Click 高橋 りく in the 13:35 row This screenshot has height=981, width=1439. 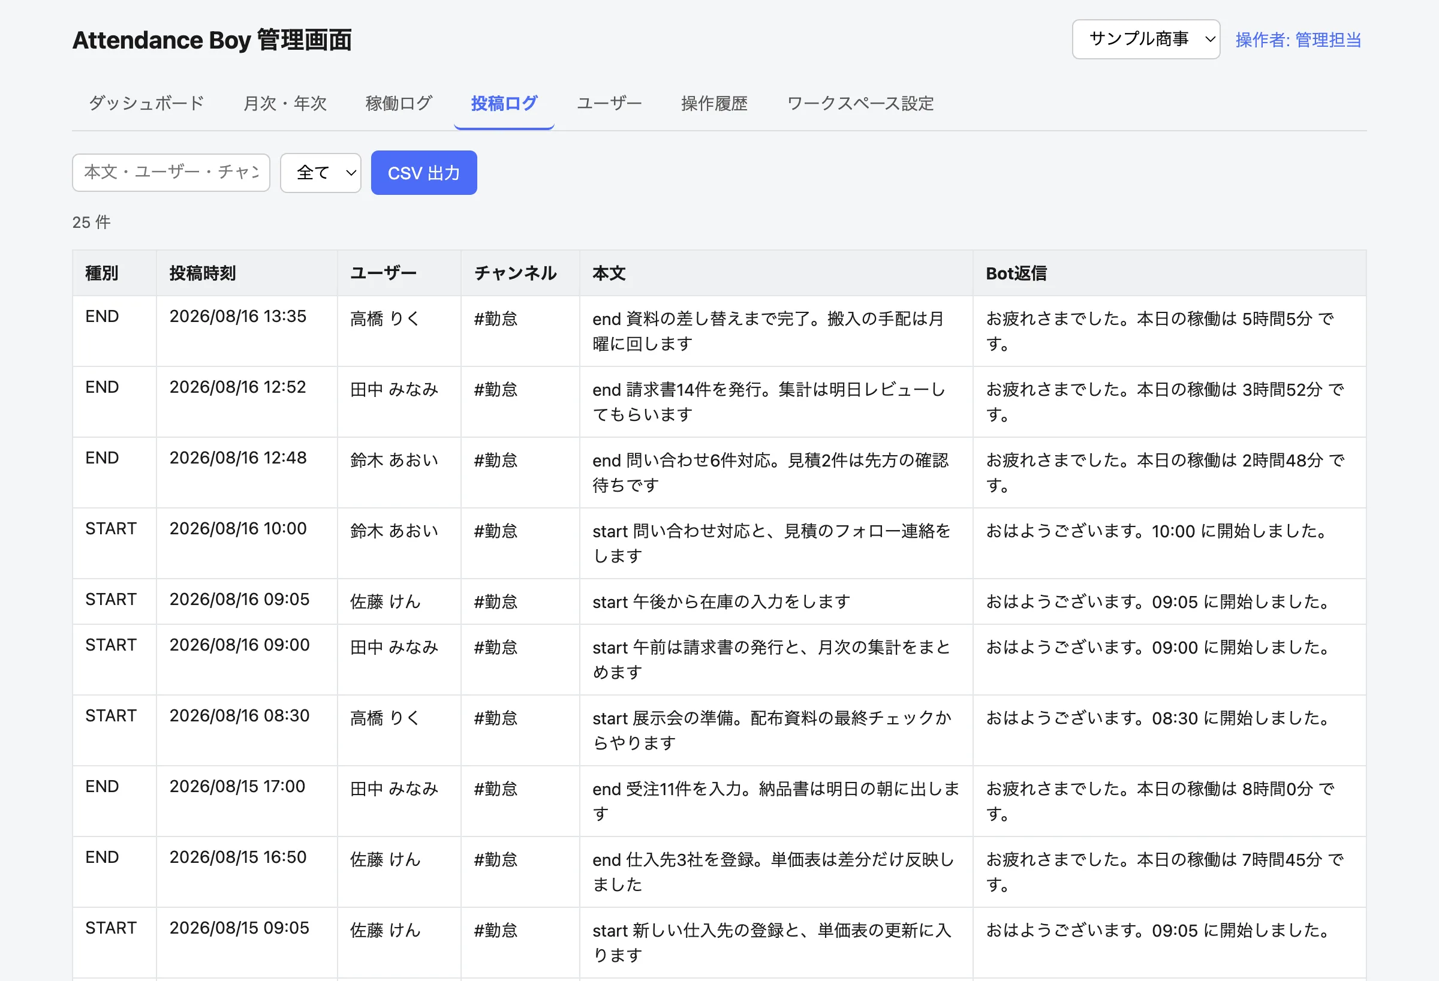coord(385,319)
